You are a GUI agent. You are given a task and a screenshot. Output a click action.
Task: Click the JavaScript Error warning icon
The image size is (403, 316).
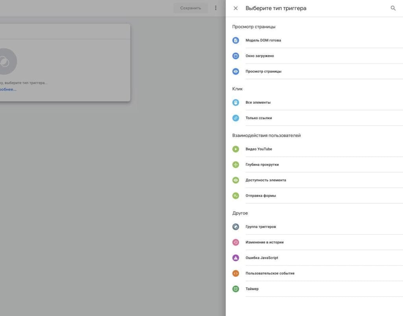tap(236, 258)
